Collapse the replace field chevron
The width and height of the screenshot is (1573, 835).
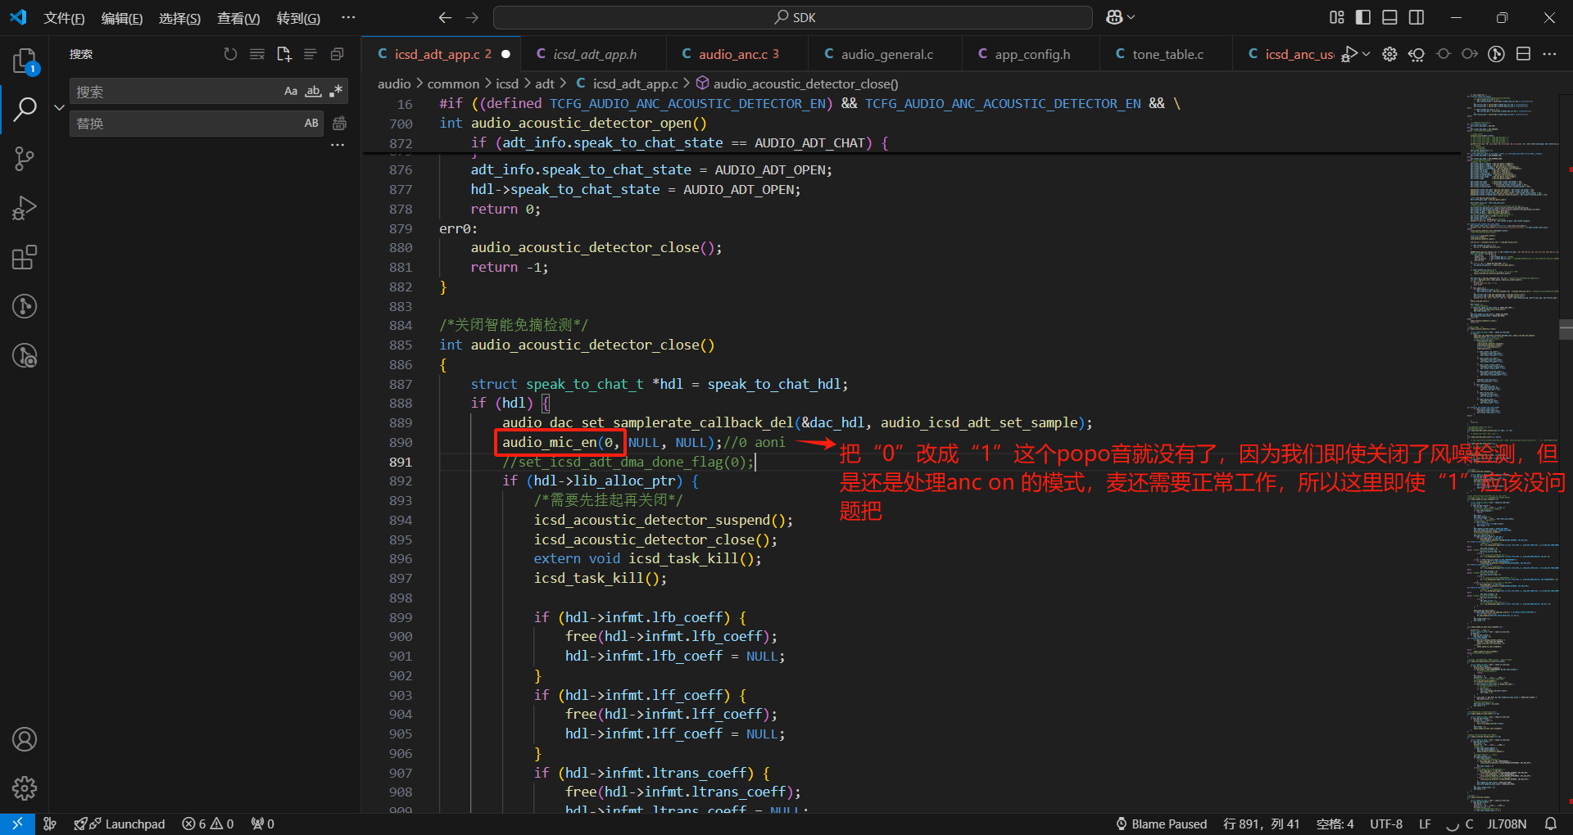[x=59, y=107]
